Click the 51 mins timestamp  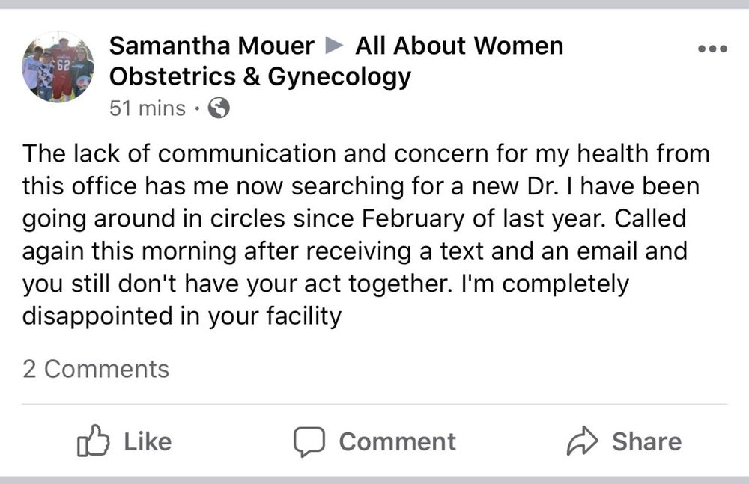click(x=148, y=108)
